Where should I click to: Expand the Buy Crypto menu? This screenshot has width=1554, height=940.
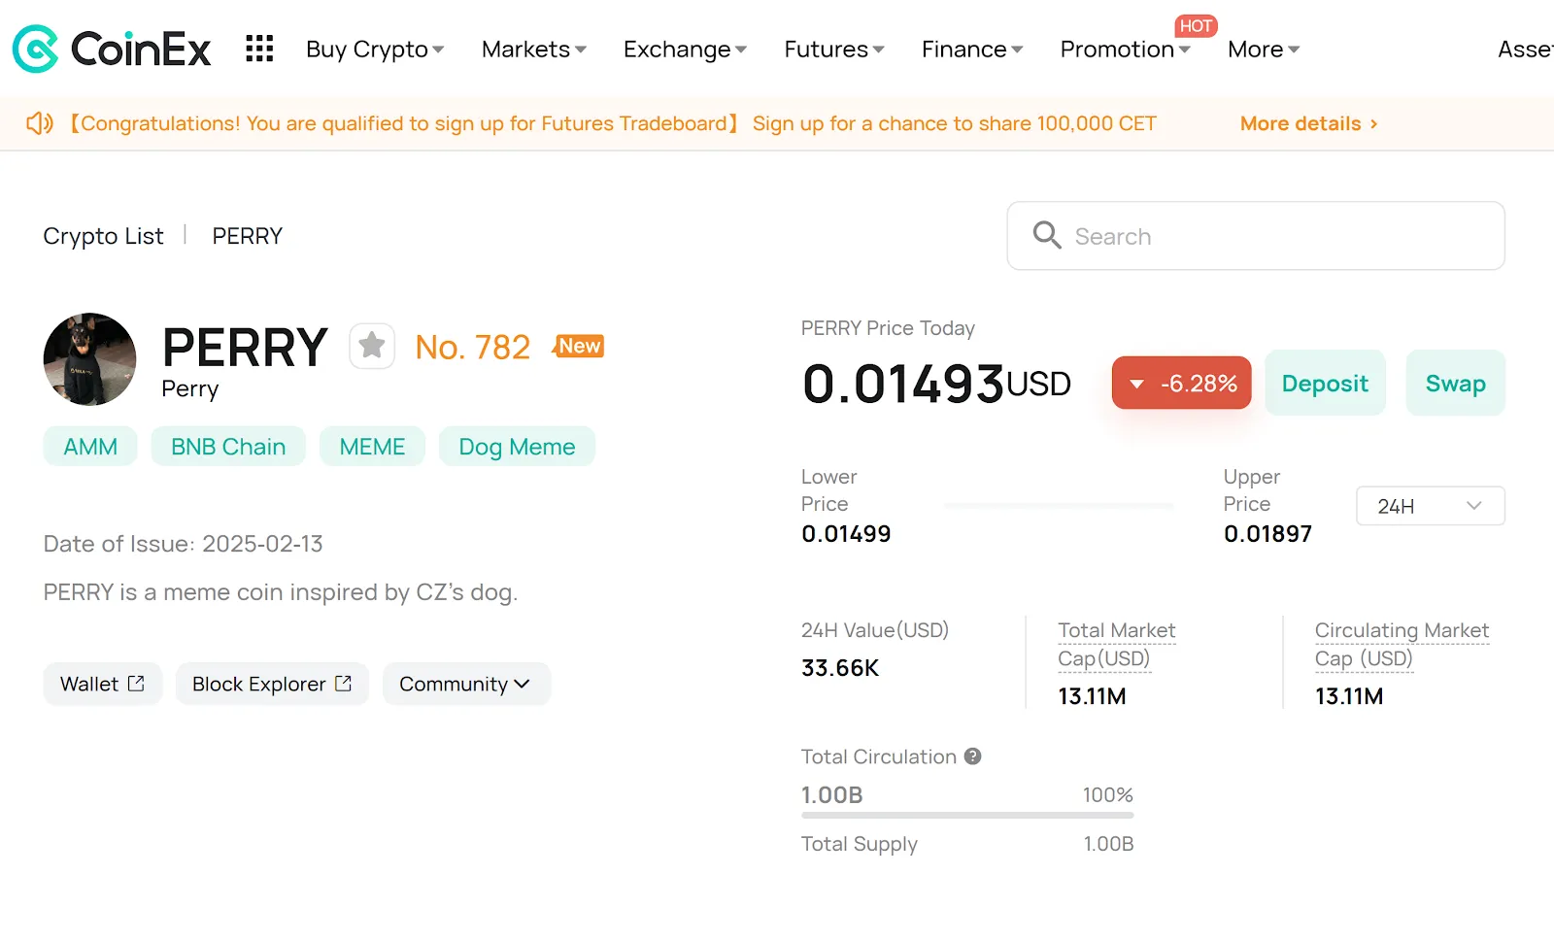pyautogui.click(x=375, y=50)
